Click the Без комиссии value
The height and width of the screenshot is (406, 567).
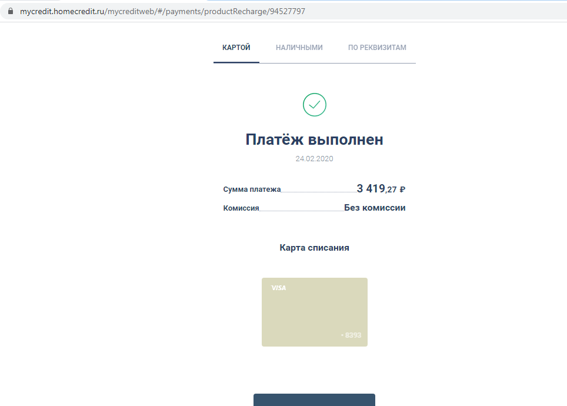[375, 208]
